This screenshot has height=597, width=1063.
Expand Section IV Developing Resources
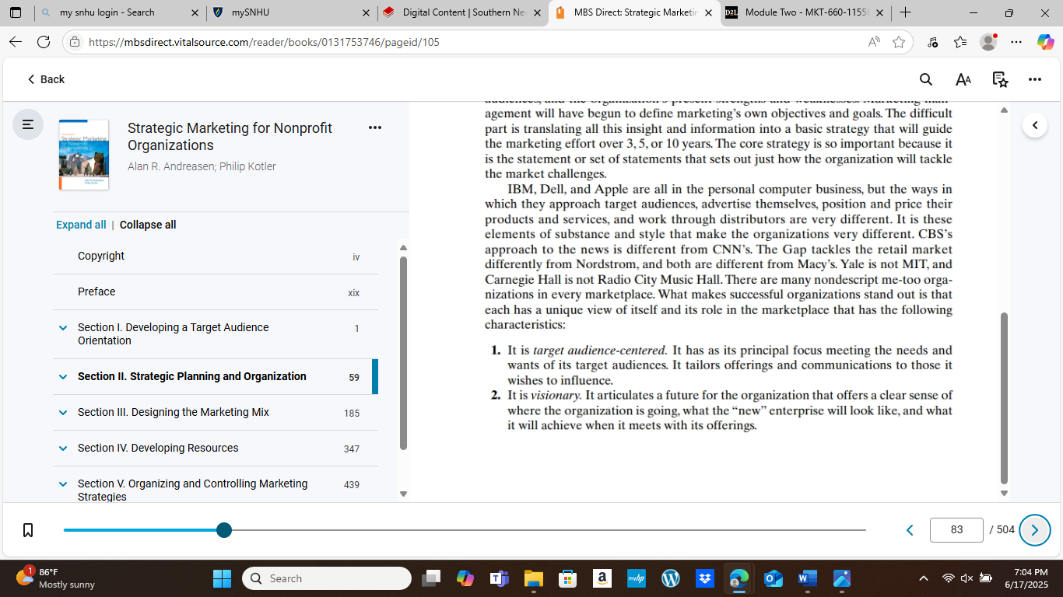tap(63, 449)
